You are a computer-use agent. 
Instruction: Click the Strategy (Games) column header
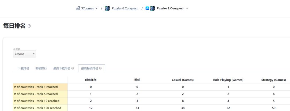coord(274,80)
